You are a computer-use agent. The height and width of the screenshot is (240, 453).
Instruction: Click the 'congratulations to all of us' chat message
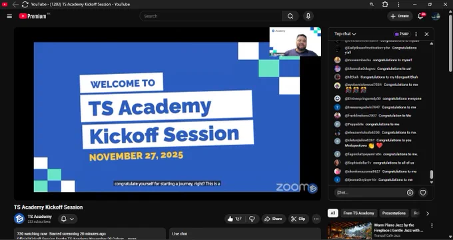pyautogui.click(x=393, y=163)
